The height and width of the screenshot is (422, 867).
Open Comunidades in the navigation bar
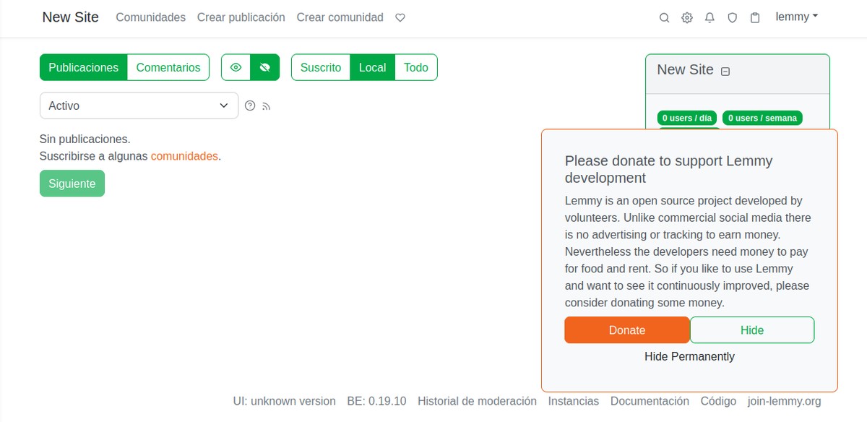click(x=150, y=17)
